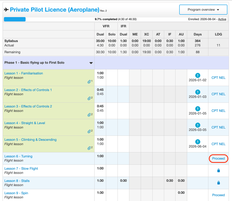Open attachment paperclip on Lesson 4 Straight & Level

[x=89, y=131]
